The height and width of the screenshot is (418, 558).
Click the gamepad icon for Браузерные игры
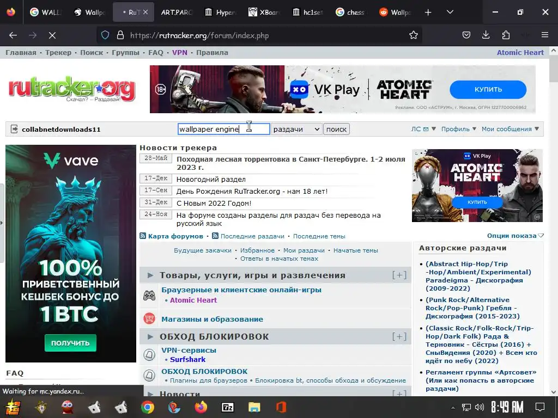point(149,295)
